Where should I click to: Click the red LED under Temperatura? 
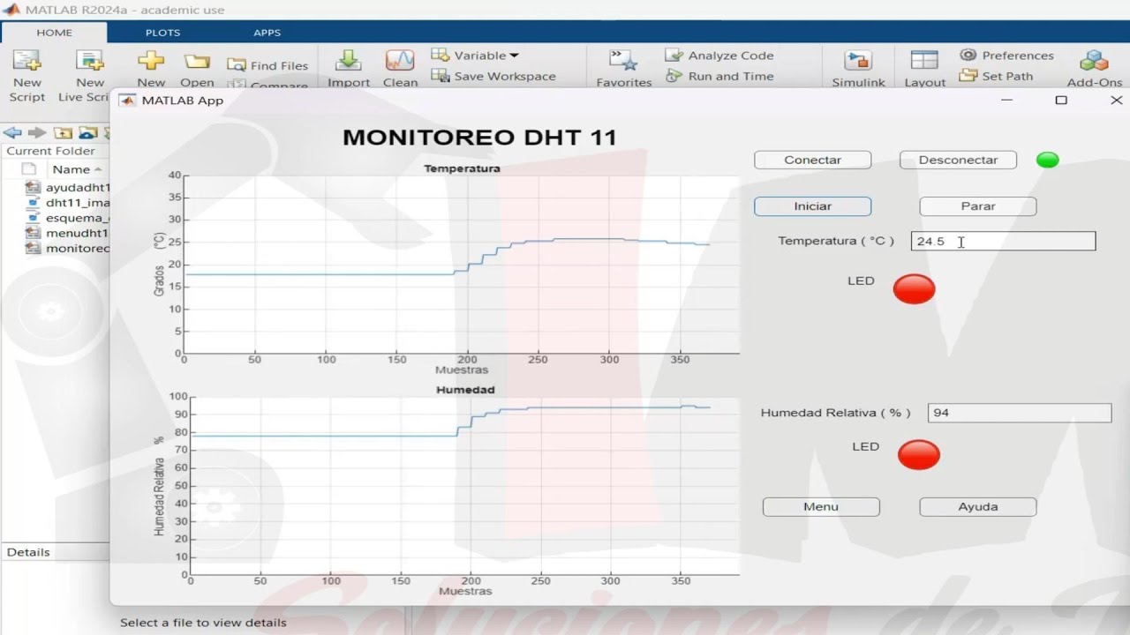(x=914, y=288)
